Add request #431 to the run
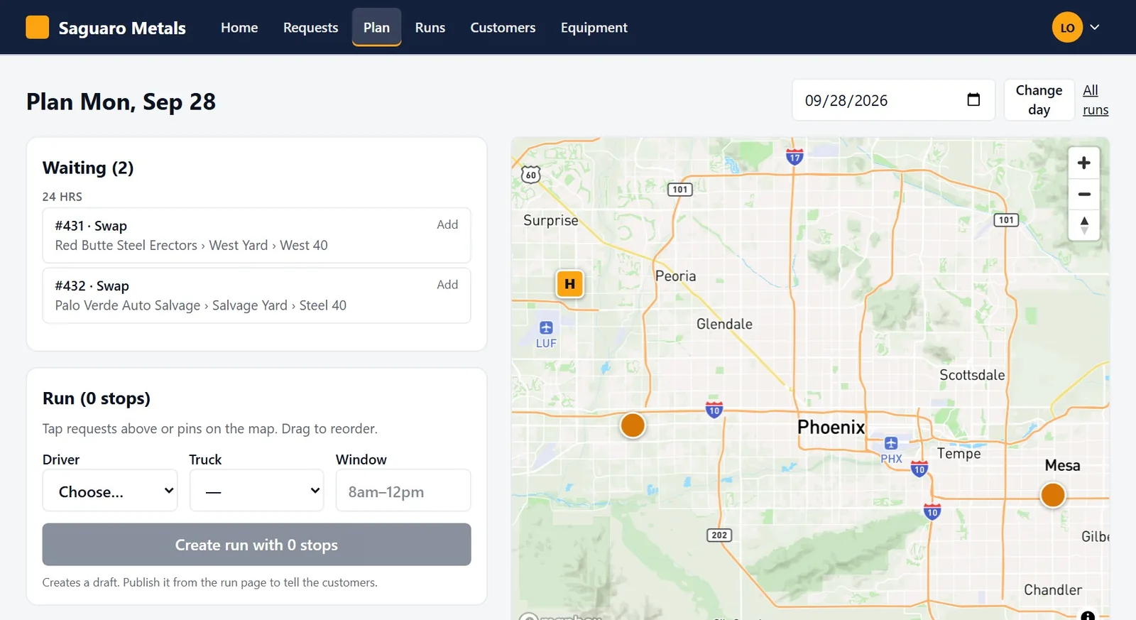1136x620 pixels. tap(447, 224)
